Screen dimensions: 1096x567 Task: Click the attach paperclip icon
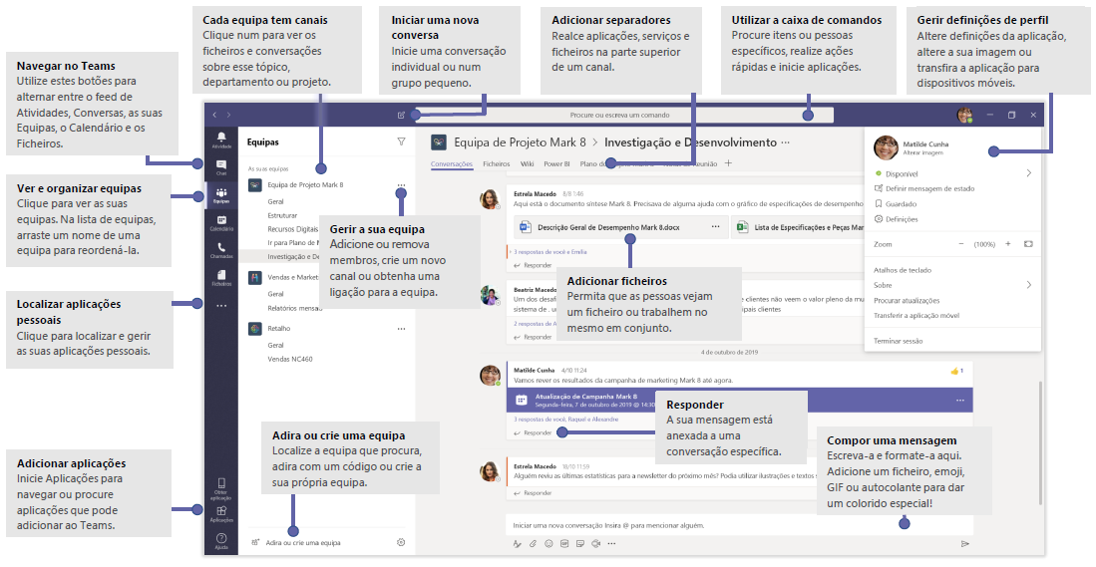pos(533,543)
